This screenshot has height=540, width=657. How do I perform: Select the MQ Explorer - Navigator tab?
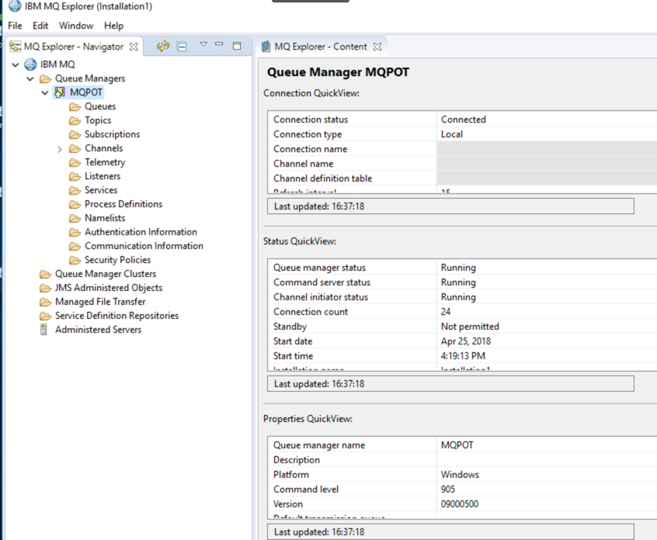pyautogui.click(x=74, y=47)
